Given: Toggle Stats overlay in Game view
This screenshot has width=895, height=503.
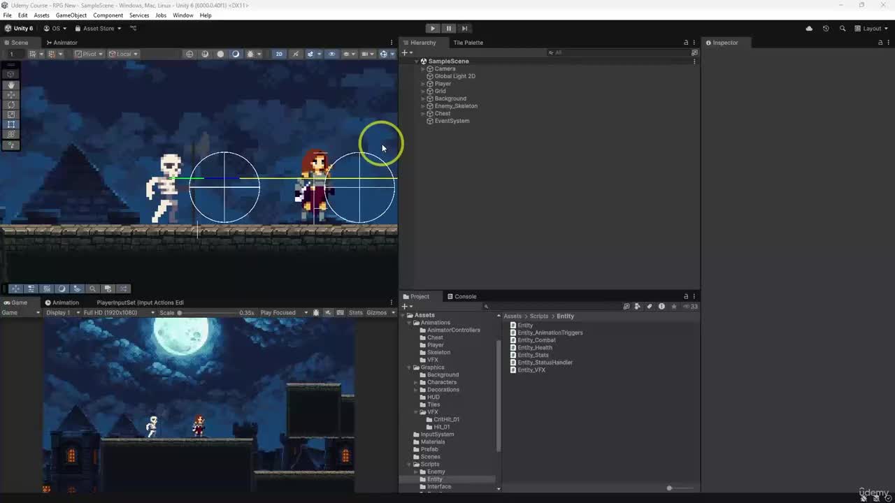Looking at the screenshot, I should point(356,313).
